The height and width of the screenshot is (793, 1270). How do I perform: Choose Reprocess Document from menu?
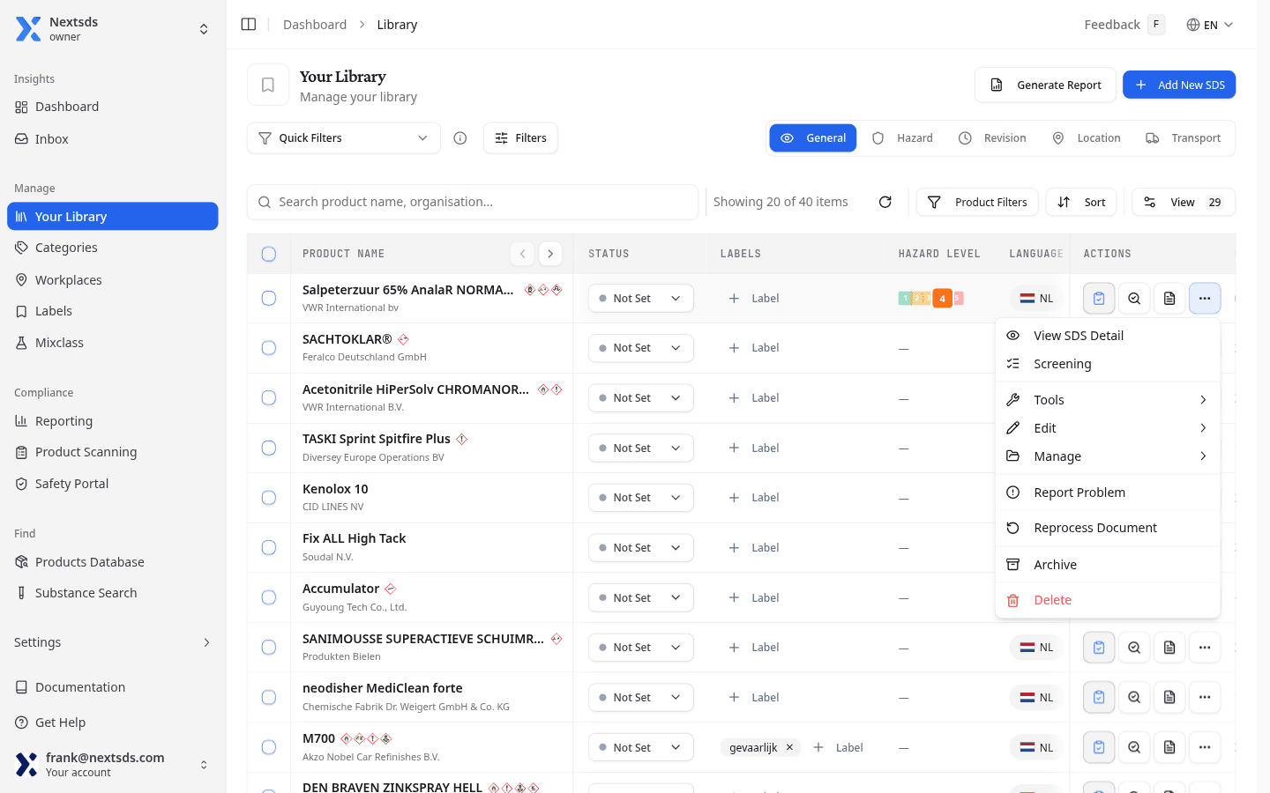tap(1108, 528)
